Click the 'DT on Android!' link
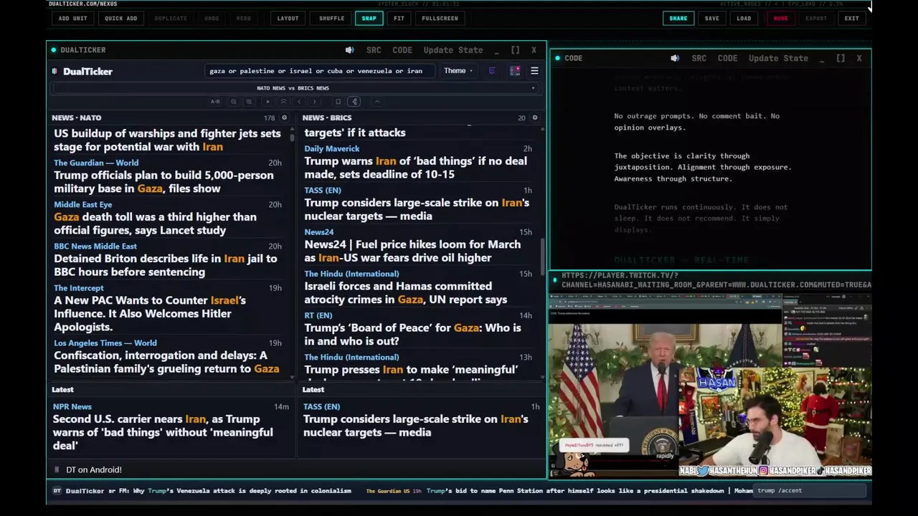Viewport: 918px width, 516px height. (x=94, y=469)
